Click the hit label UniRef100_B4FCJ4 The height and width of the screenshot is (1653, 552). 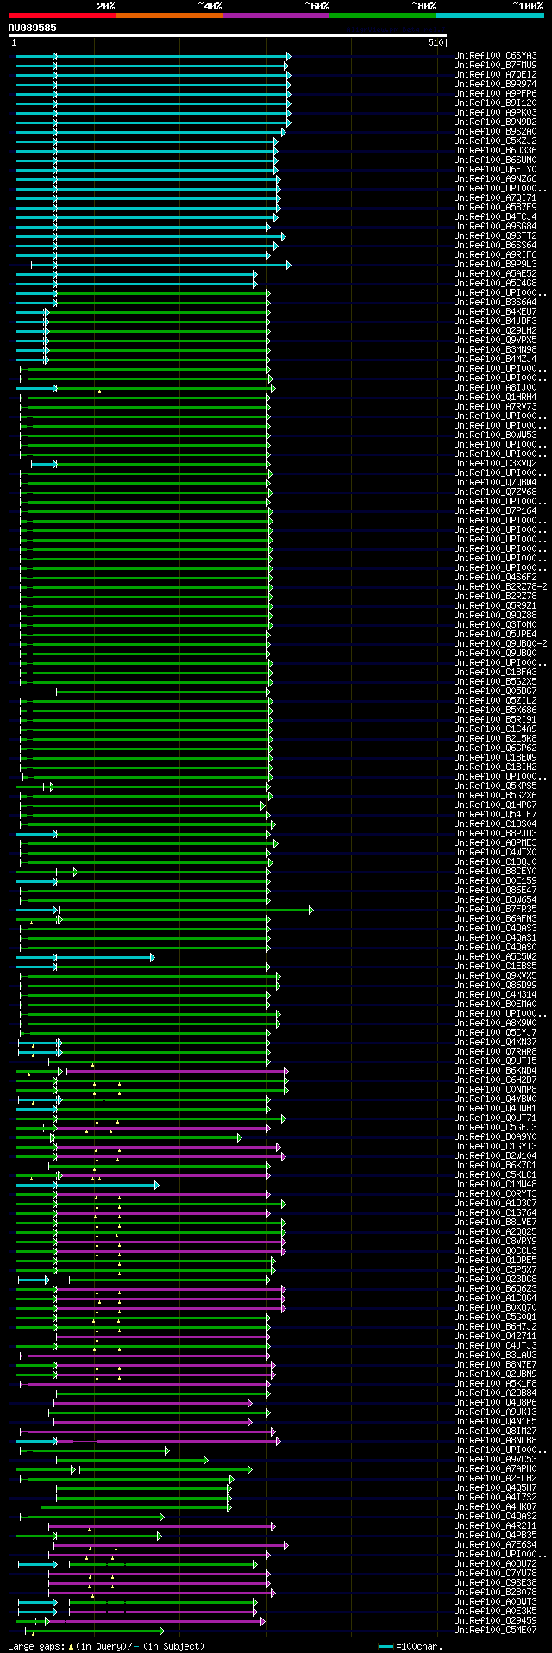tap(495, 217)
